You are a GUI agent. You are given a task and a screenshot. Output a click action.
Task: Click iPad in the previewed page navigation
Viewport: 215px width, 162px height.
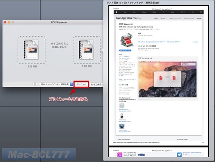coord(134,12)
